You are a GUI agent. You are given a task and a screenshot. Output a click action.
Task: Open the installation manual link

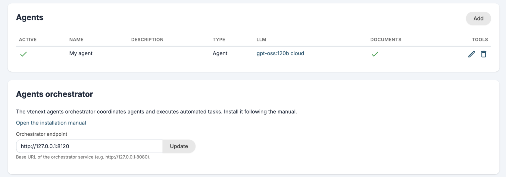[x=51, y=123]
